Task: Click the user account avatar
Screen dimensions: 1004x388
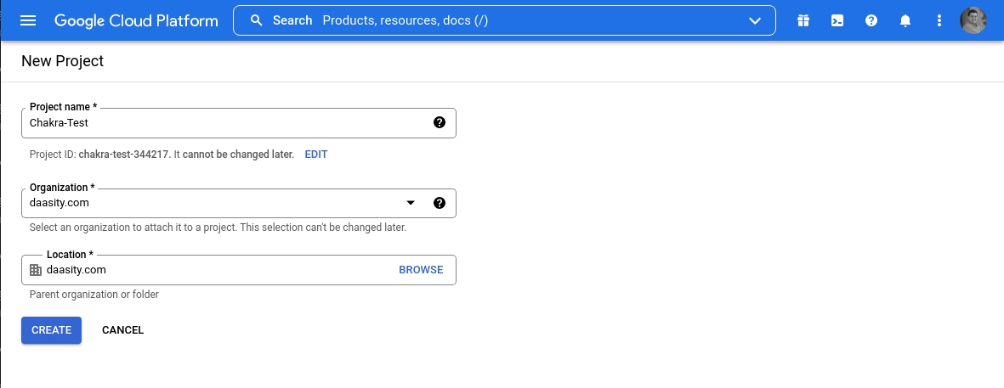Action: tap(973, 20)
